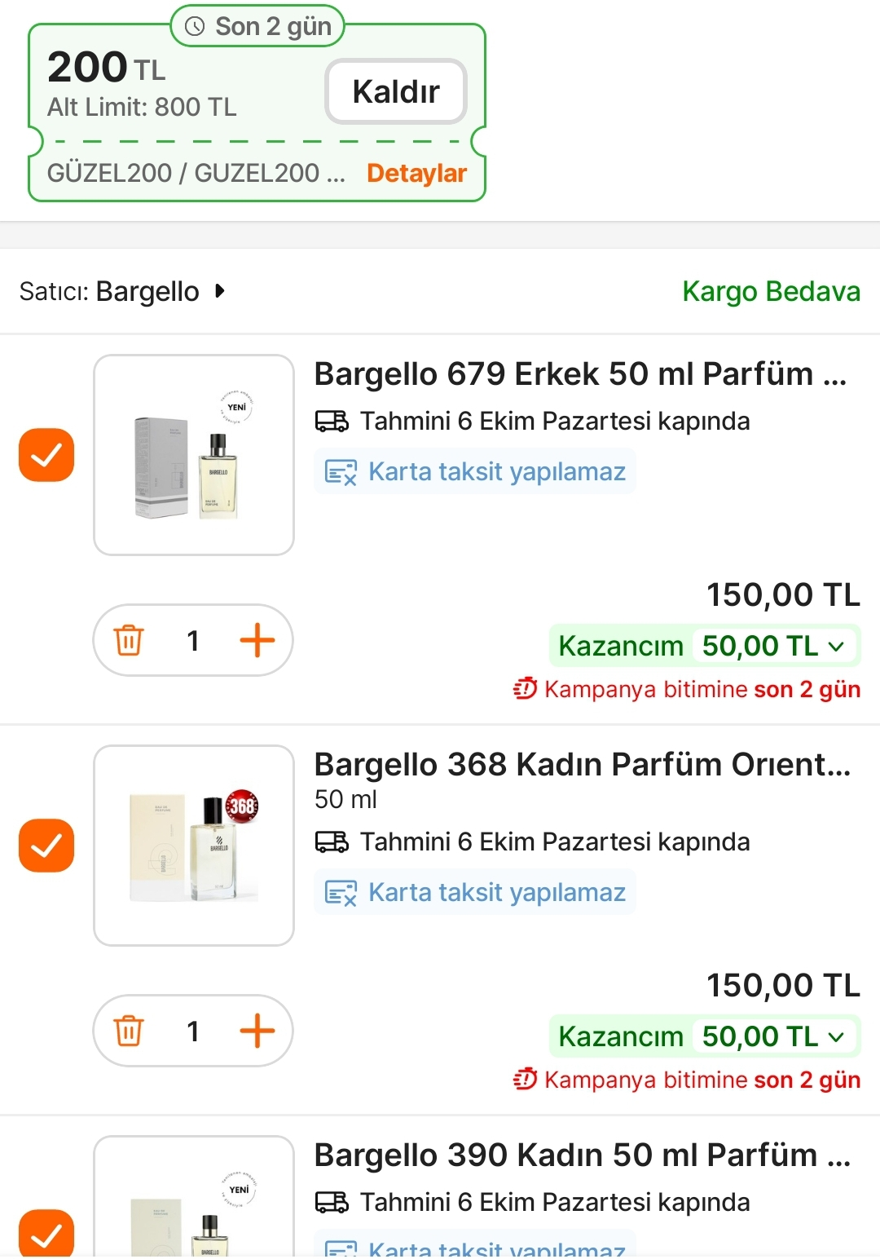Screen dimensions: 880x1259
Task: Delete Bargello 679 with its trash icon
Action: pos(129,641)
